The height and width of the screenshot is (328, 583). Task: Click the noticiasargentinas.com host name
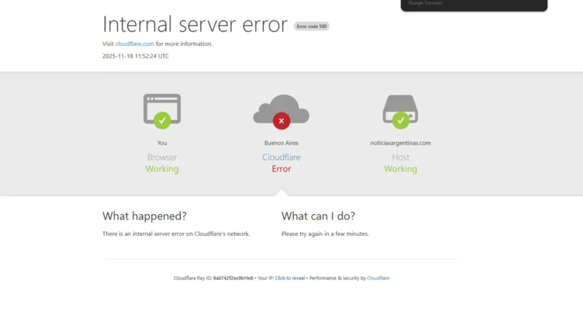point(400,143)
